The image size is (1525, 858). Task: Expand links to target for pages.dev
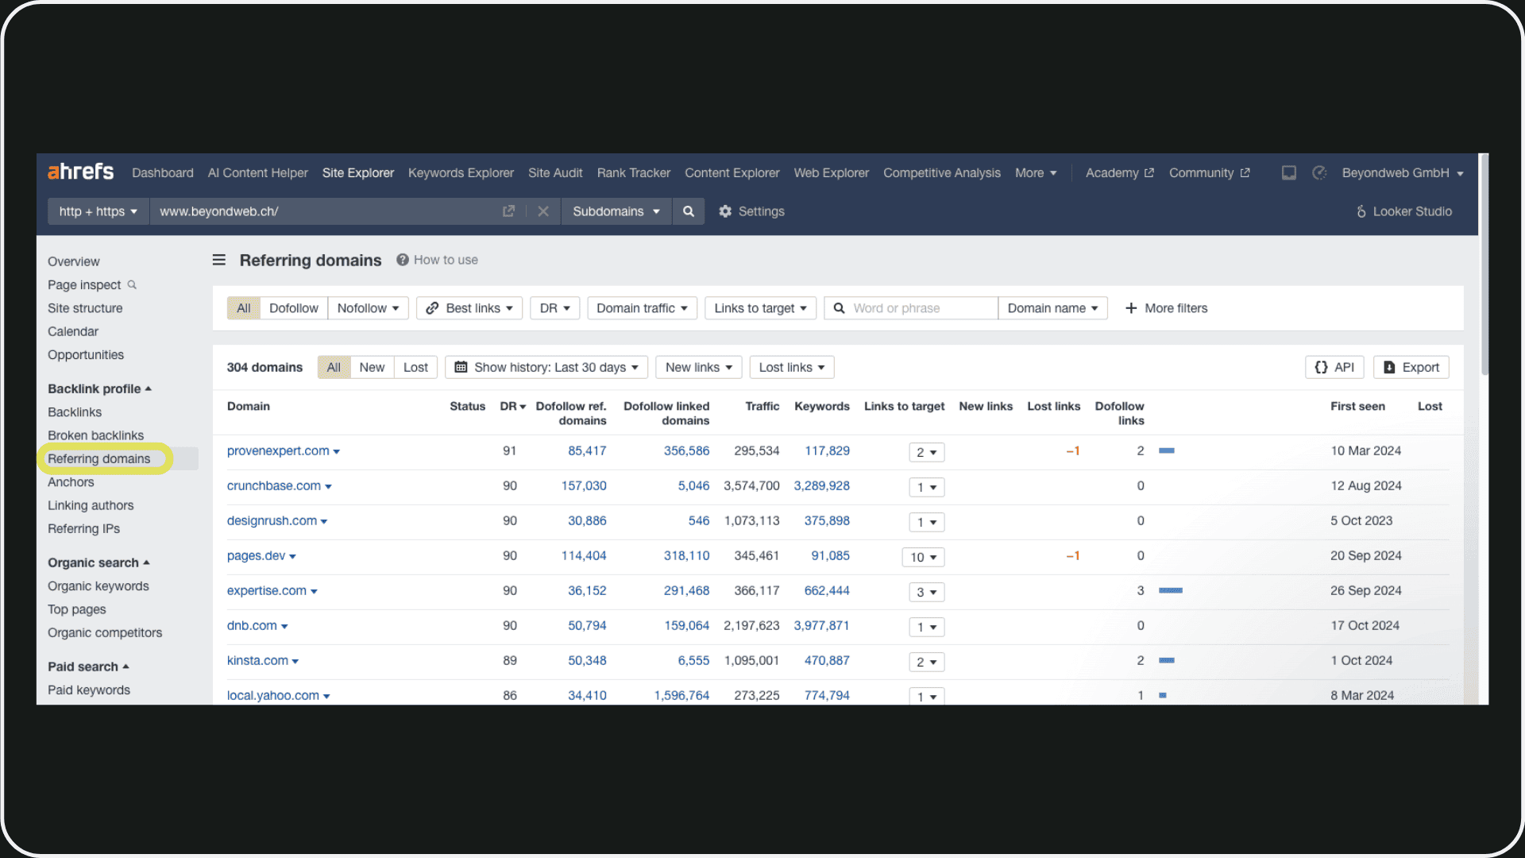tap(923, 557)
